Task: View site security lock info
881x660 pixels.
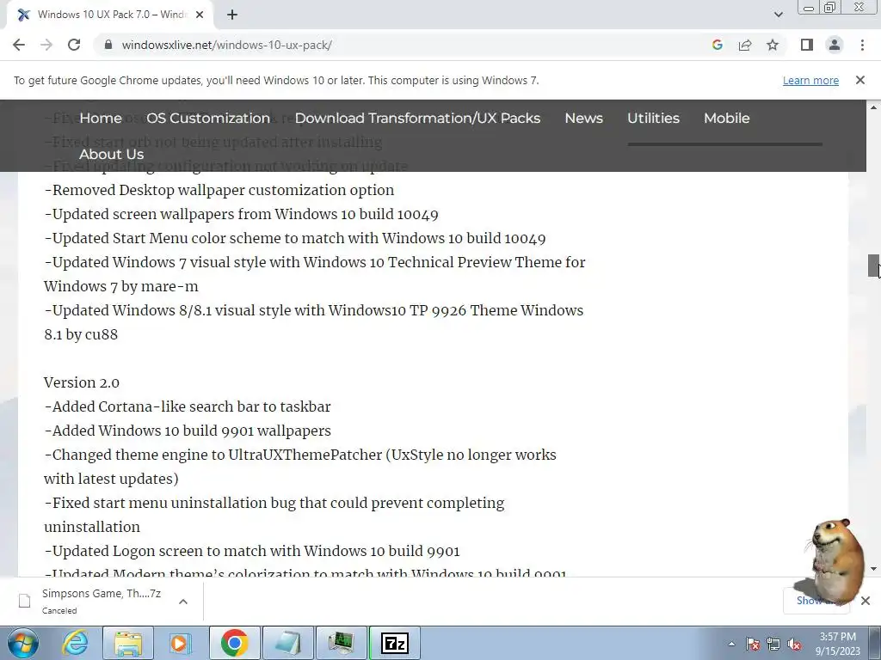Action: [x=108, y=45]
